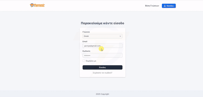Follow the Ξεχάσατε τον κωδικό? link
This screenshot has height=97, width=203.
(103, 73)
